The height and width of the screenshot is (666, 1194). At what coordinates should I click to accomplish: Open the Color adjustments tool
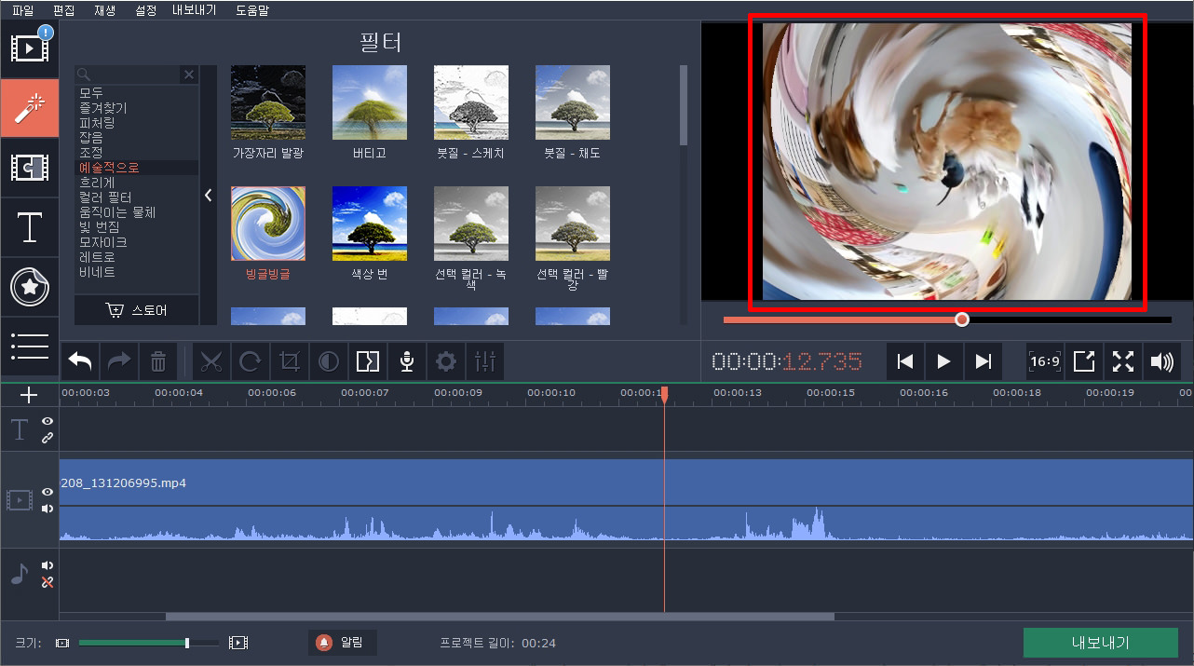329,361
